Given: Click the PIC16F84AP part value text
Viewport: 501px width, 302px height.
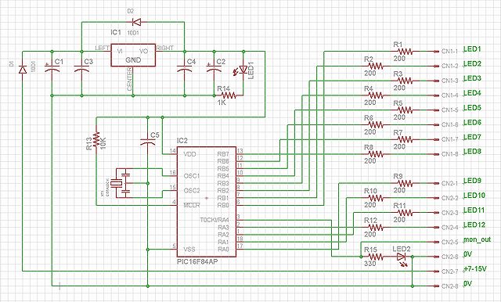Looking at the screenshot, I should click(x=197, y=262).
